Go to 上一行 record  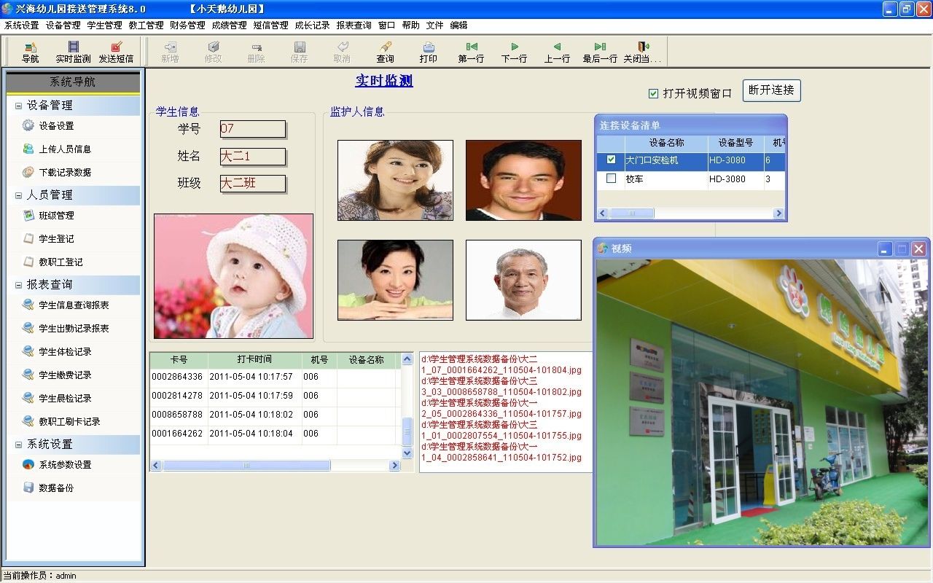click(x=557, y=52)
